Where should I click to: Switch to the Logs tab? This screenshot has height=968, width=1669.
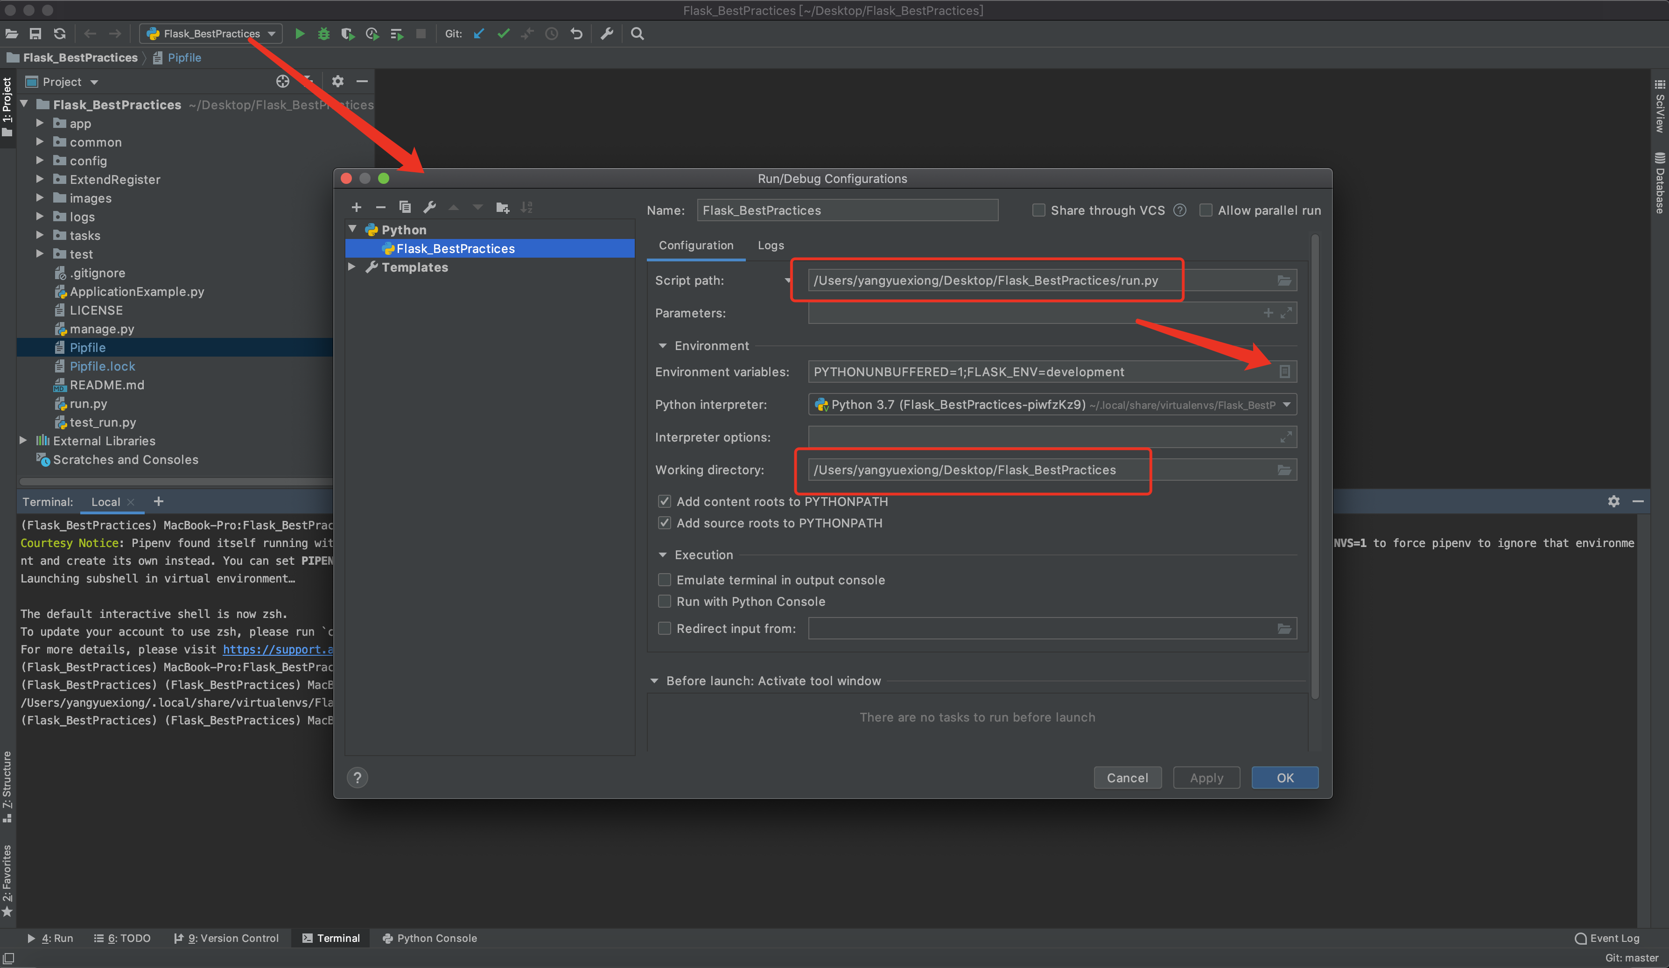(x=770, y=245)
